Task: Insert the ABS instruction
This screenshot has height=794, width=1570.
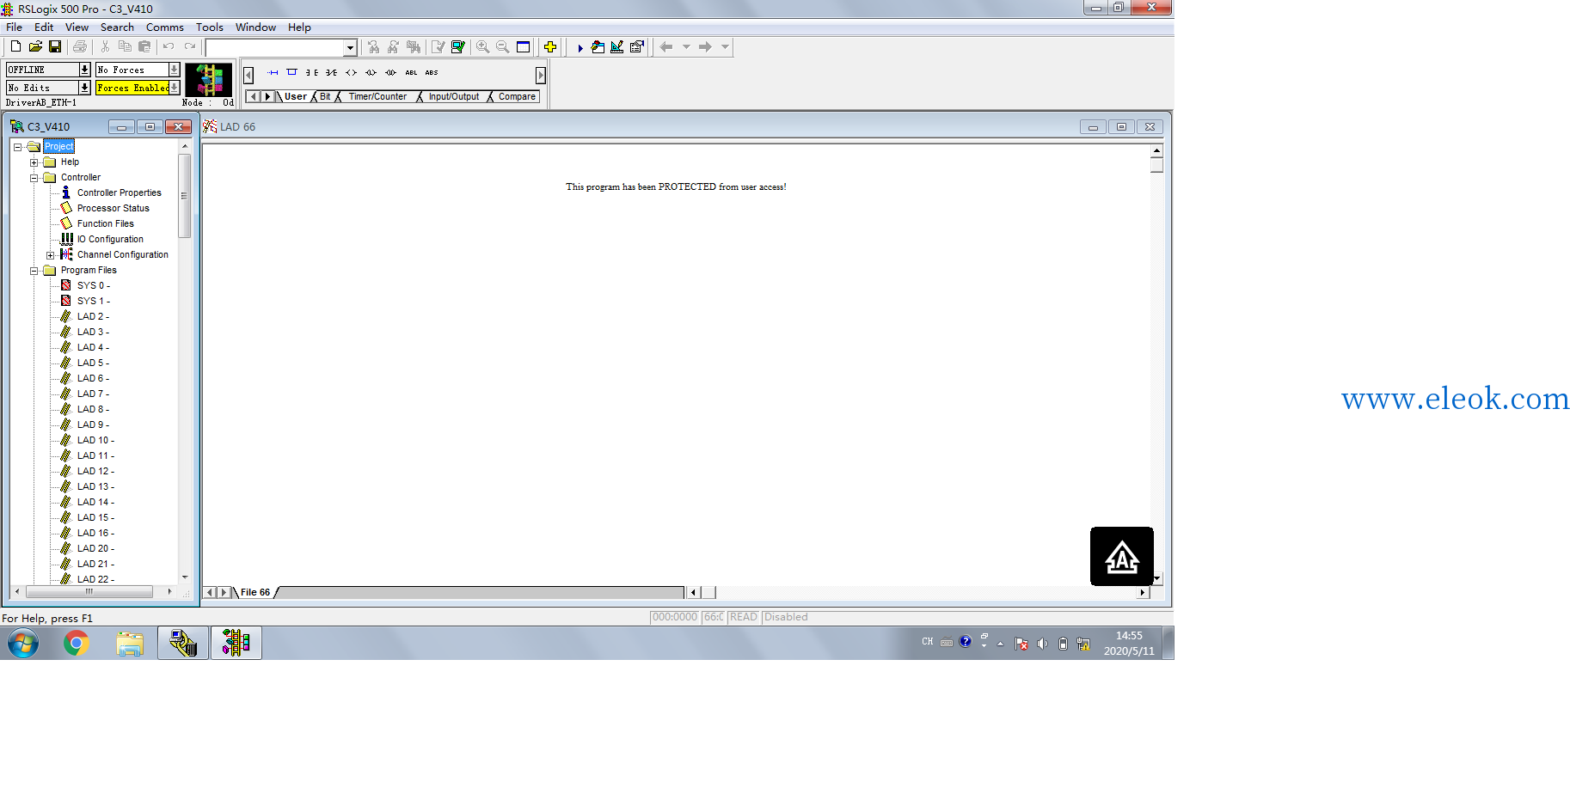Action: point(432,73)
